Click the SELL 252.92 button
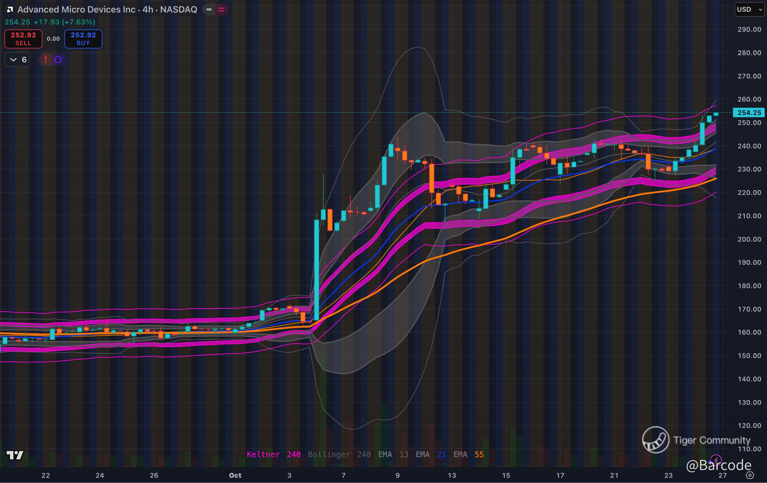This screenshot has height=483, width=767. pos(23,39)
